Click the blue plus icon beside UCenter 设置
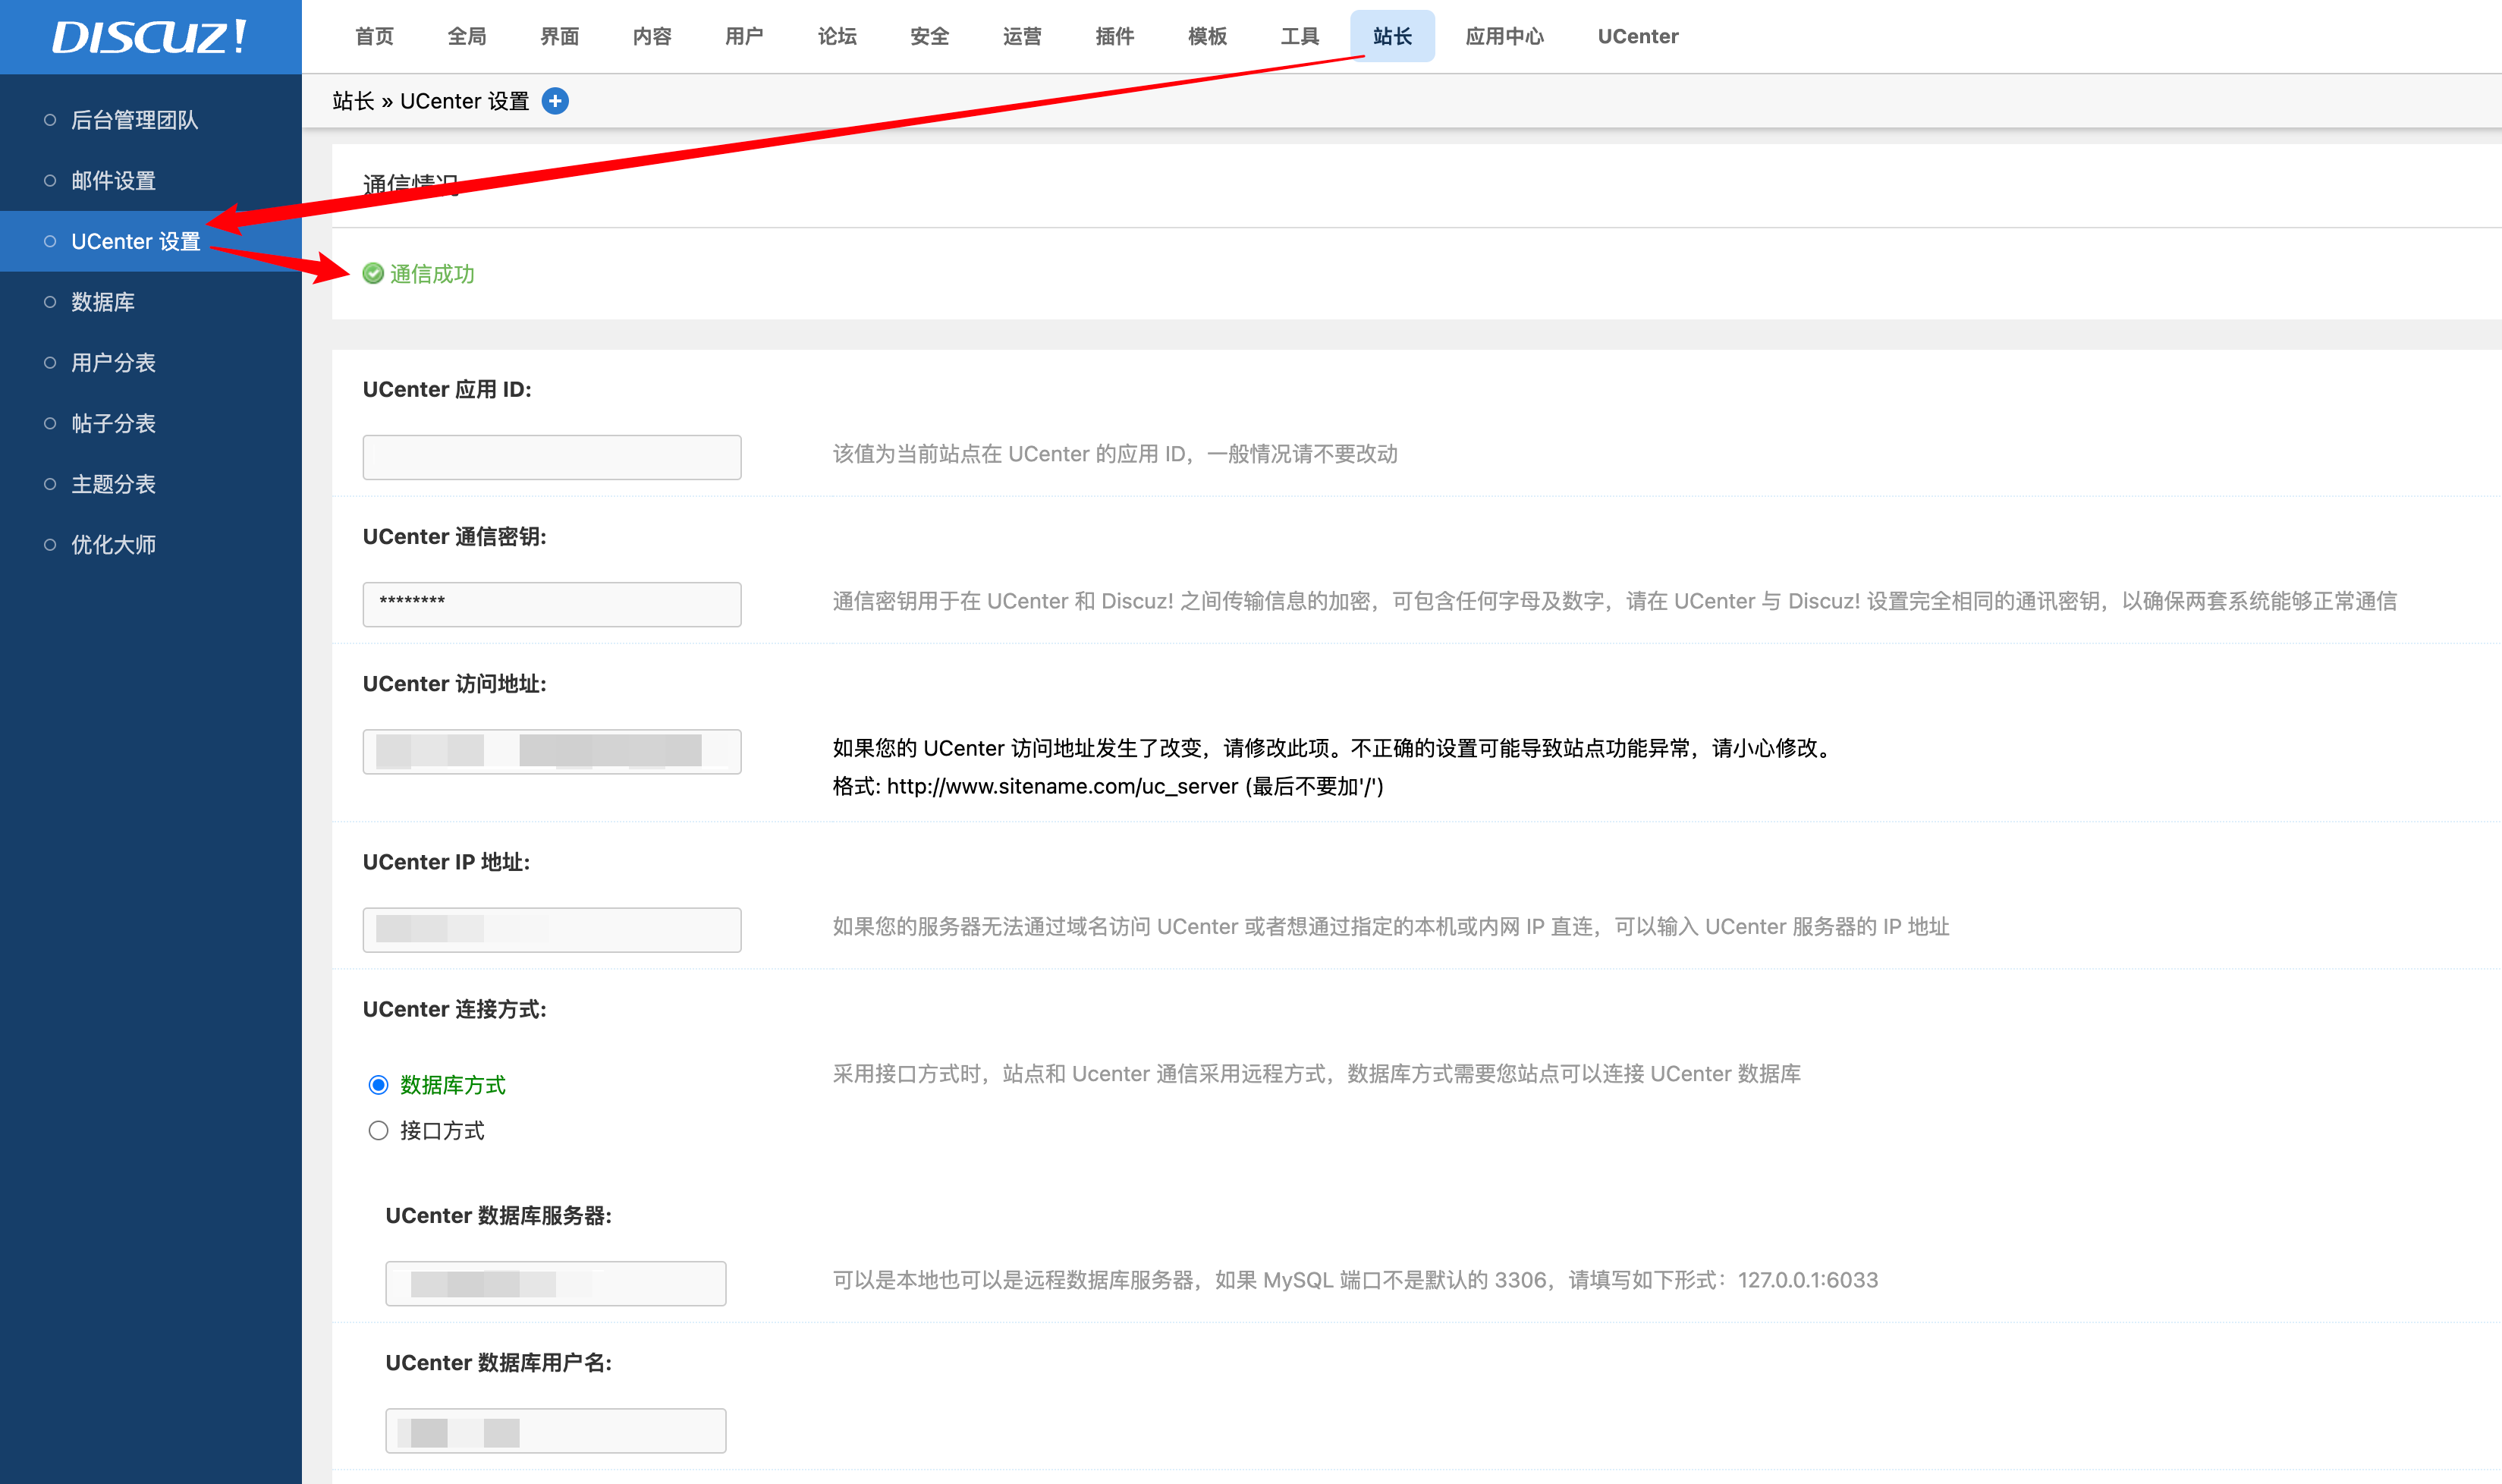Image resolution: width=2502 pixels, height=1484 pixels. [x=555, y=101]
